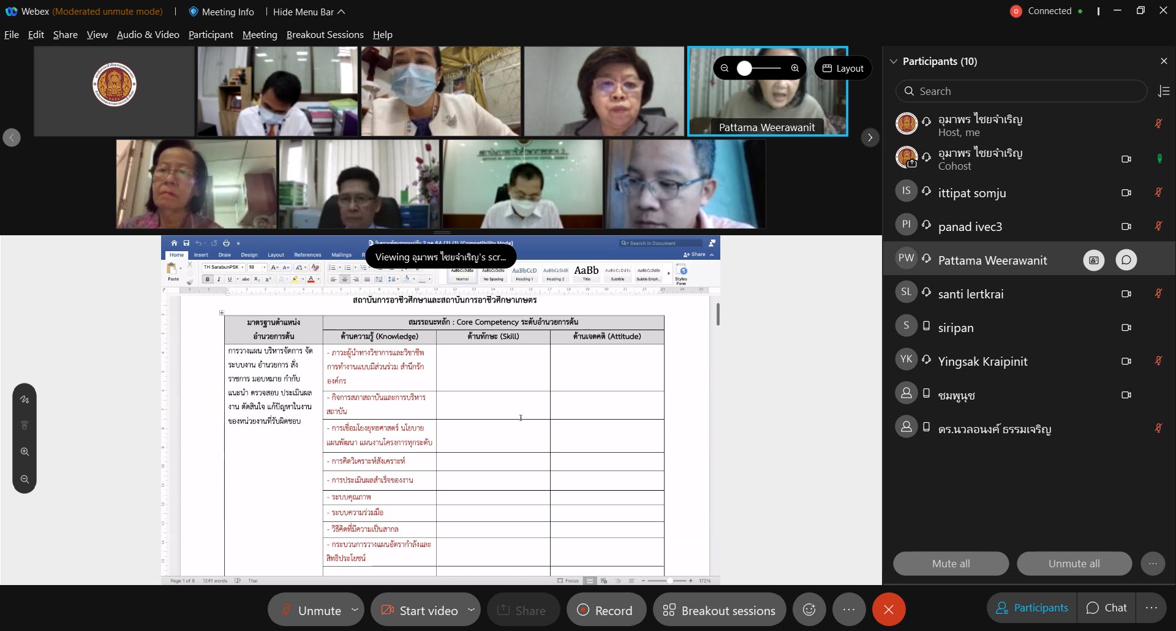Viewport: 1176px width, 631px height.
Task: Click the Record button
Action: coord(605,610)
